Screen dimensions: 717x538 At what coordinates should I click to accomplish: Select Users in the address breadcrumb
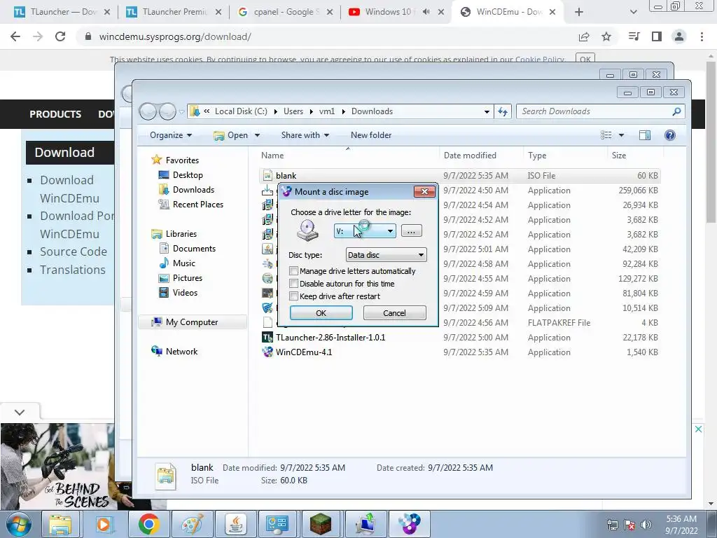(x=293, y=111)
